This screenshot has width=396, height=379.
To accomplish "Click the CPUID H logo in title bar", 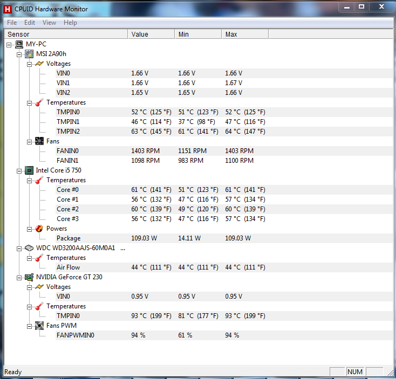I will (8, 9).
